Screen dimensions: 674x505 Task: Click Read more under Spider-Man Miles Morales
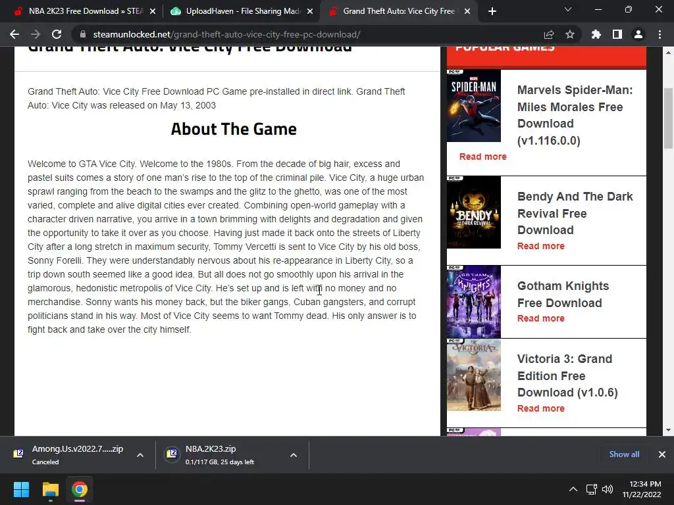(482, 156)
